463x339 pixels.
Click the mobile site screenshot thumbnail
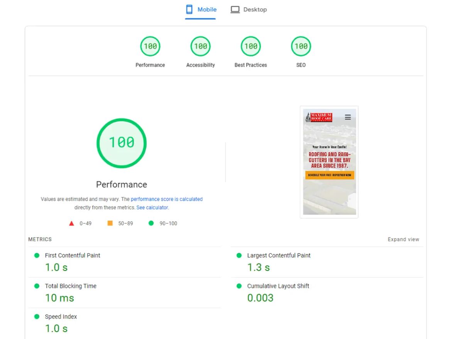coord(329,162)
